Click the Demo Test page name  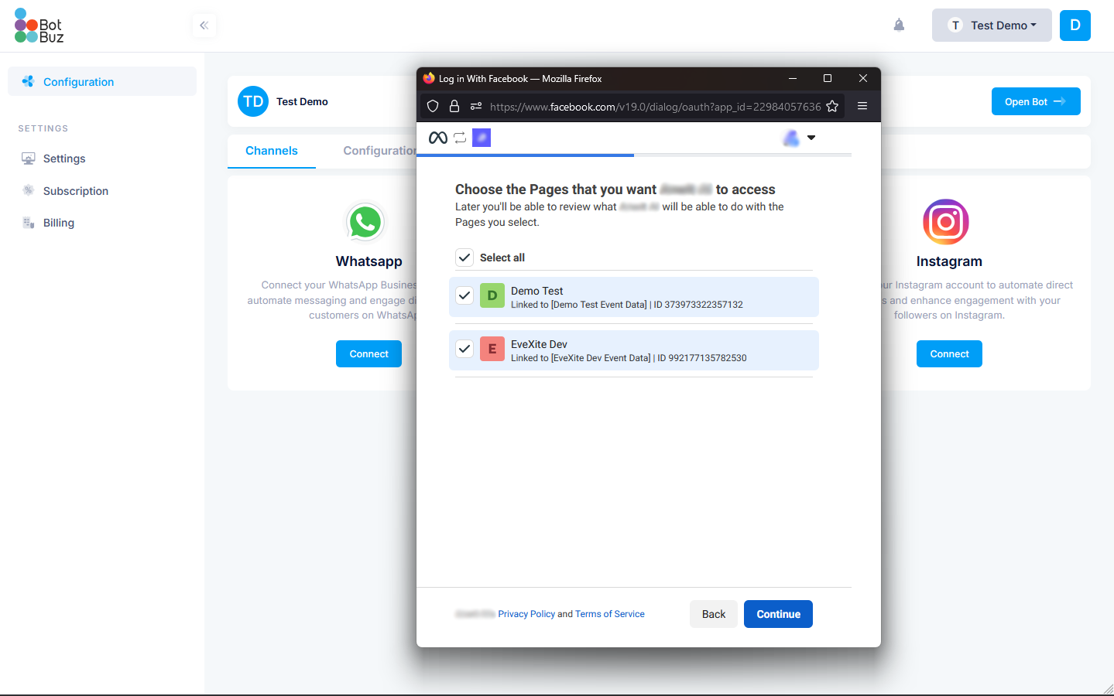point(537,291)
